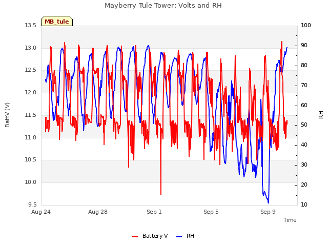Click the 90 RH tick label
This screenshot has width=328, height=246.
[304, 46]
